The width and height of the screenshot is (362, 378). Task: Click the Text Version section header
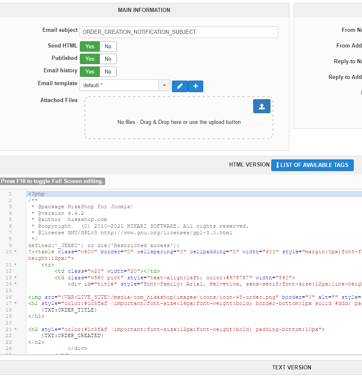(291, 367)
